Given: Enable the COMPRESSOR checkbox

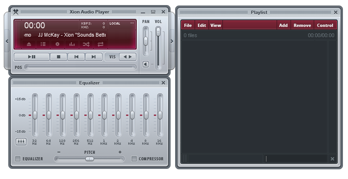Looking at the screenshot, I should (134, 159).
